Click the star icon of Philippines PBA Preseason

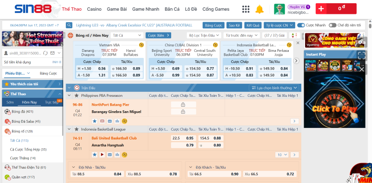tap(76, 95)
